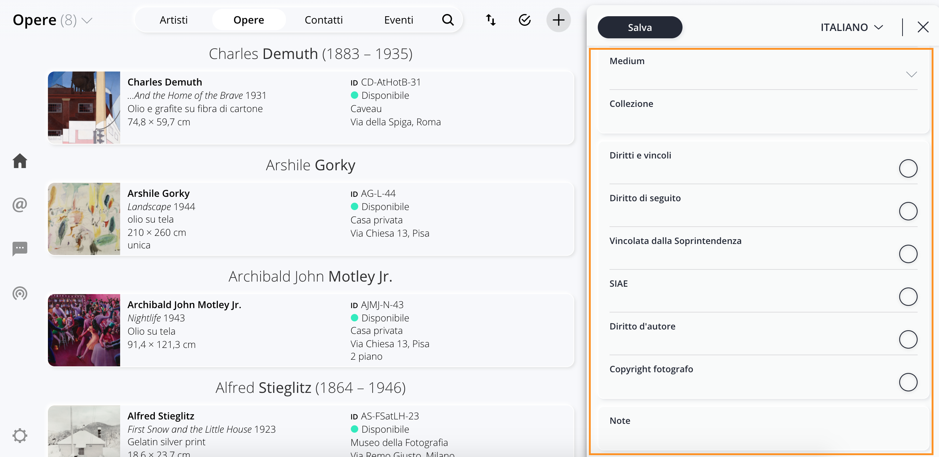Expand the Opere (8) title dropdown

pyautogui.click(x=87, y=20)
